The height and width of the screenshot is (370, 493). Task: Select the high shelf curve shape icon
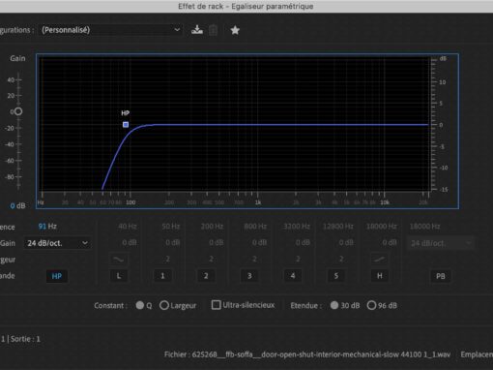[x=379, y=260]
